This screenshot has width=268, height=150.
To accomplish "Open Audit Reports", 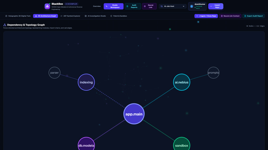I will [133, 6].
